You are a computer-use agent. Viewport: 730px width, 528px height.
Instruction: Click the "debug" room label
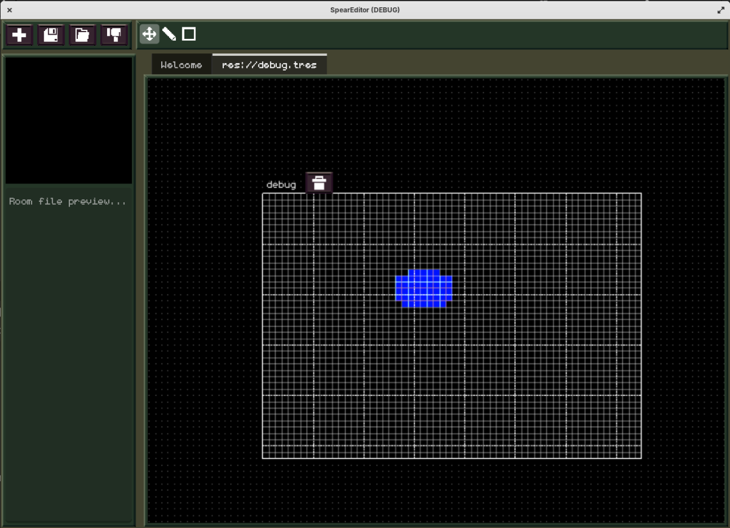[x=281, y=184]
